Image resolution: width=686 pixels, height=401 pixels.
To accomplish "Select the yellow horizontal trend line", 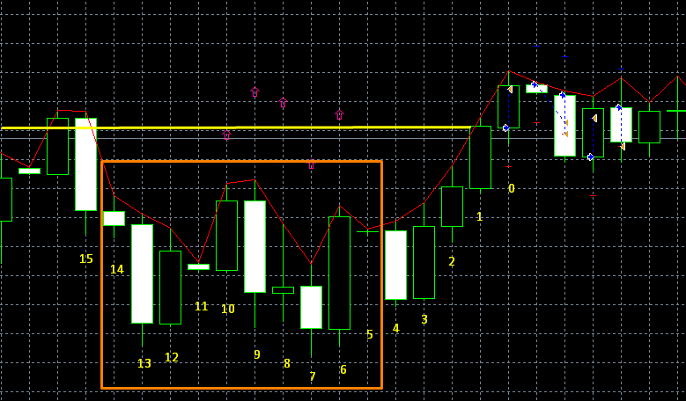I will [x=236, y=128].
